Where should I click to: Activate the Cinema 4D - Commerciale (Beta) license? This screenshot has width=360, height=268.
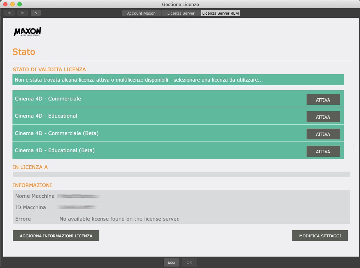(x=323, y=134)
